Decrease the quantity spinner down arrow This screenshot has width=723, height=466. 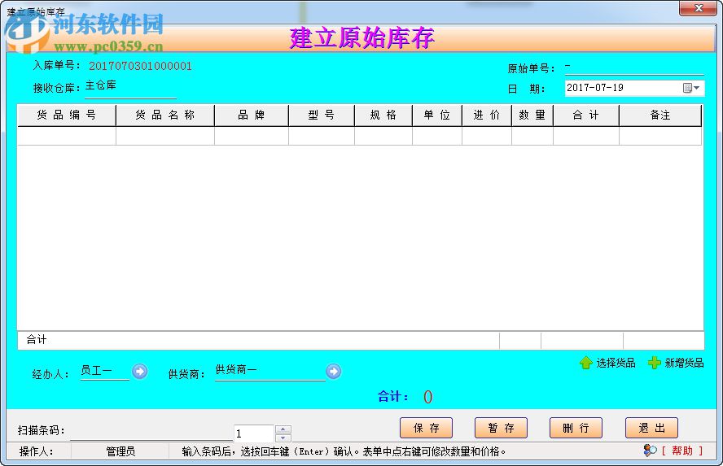click(283, 438)
